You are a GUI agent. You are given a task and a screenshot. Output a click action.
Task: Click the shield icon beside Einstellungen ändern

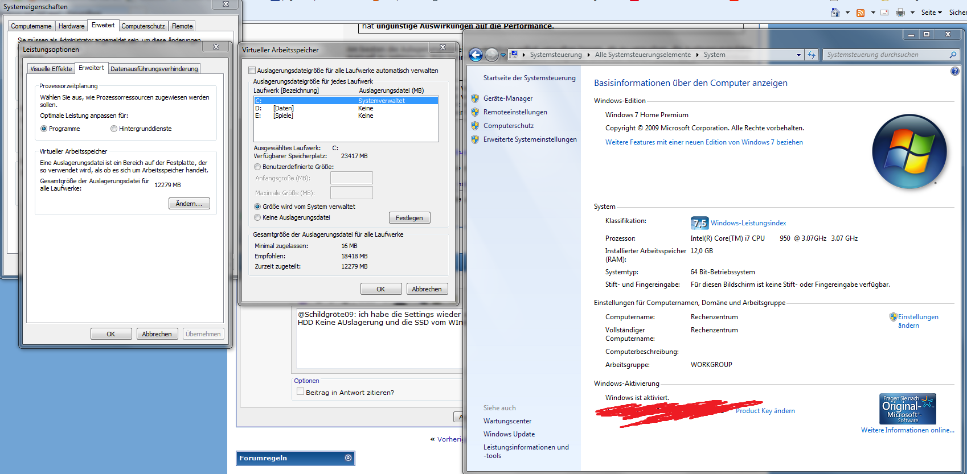point(894,317)
